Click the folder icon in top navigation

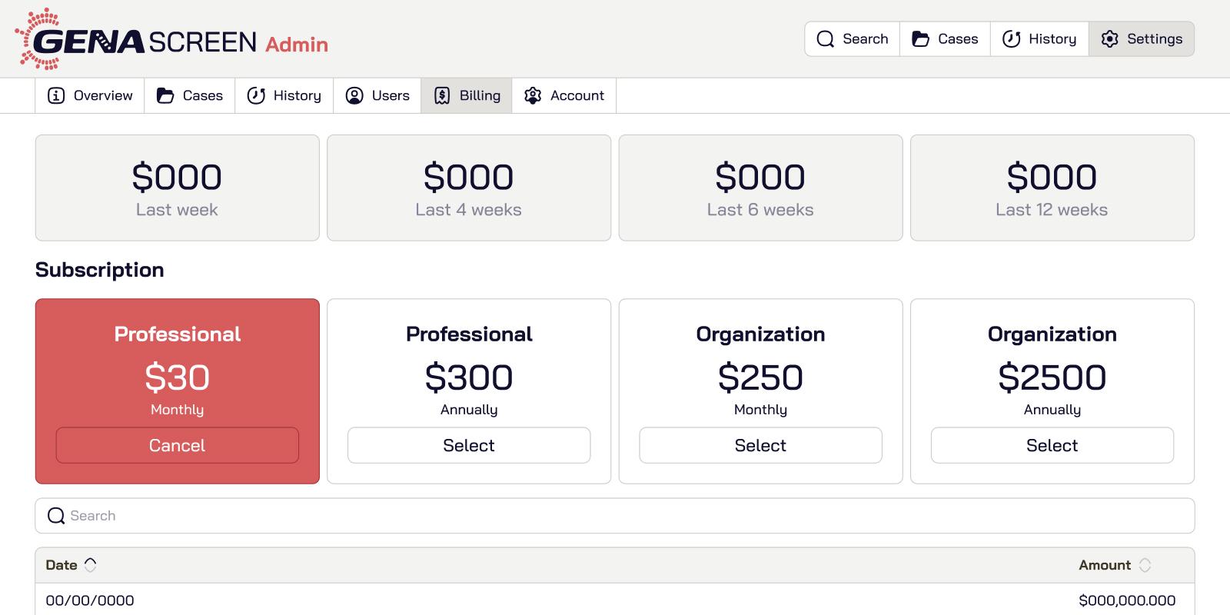coord(920,39)
